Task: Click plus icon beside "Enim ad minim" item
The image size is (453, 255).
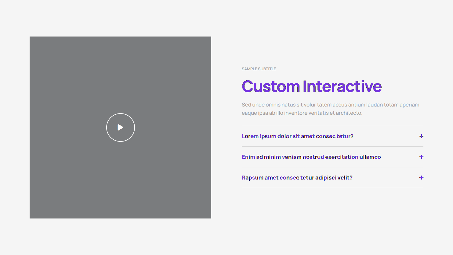Action: 421,157
